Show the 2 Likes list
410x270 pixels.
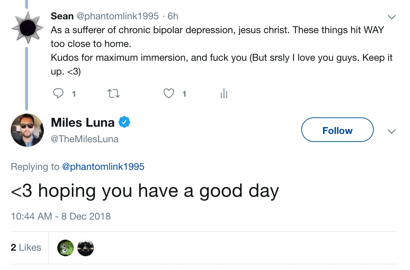point(26,248)
